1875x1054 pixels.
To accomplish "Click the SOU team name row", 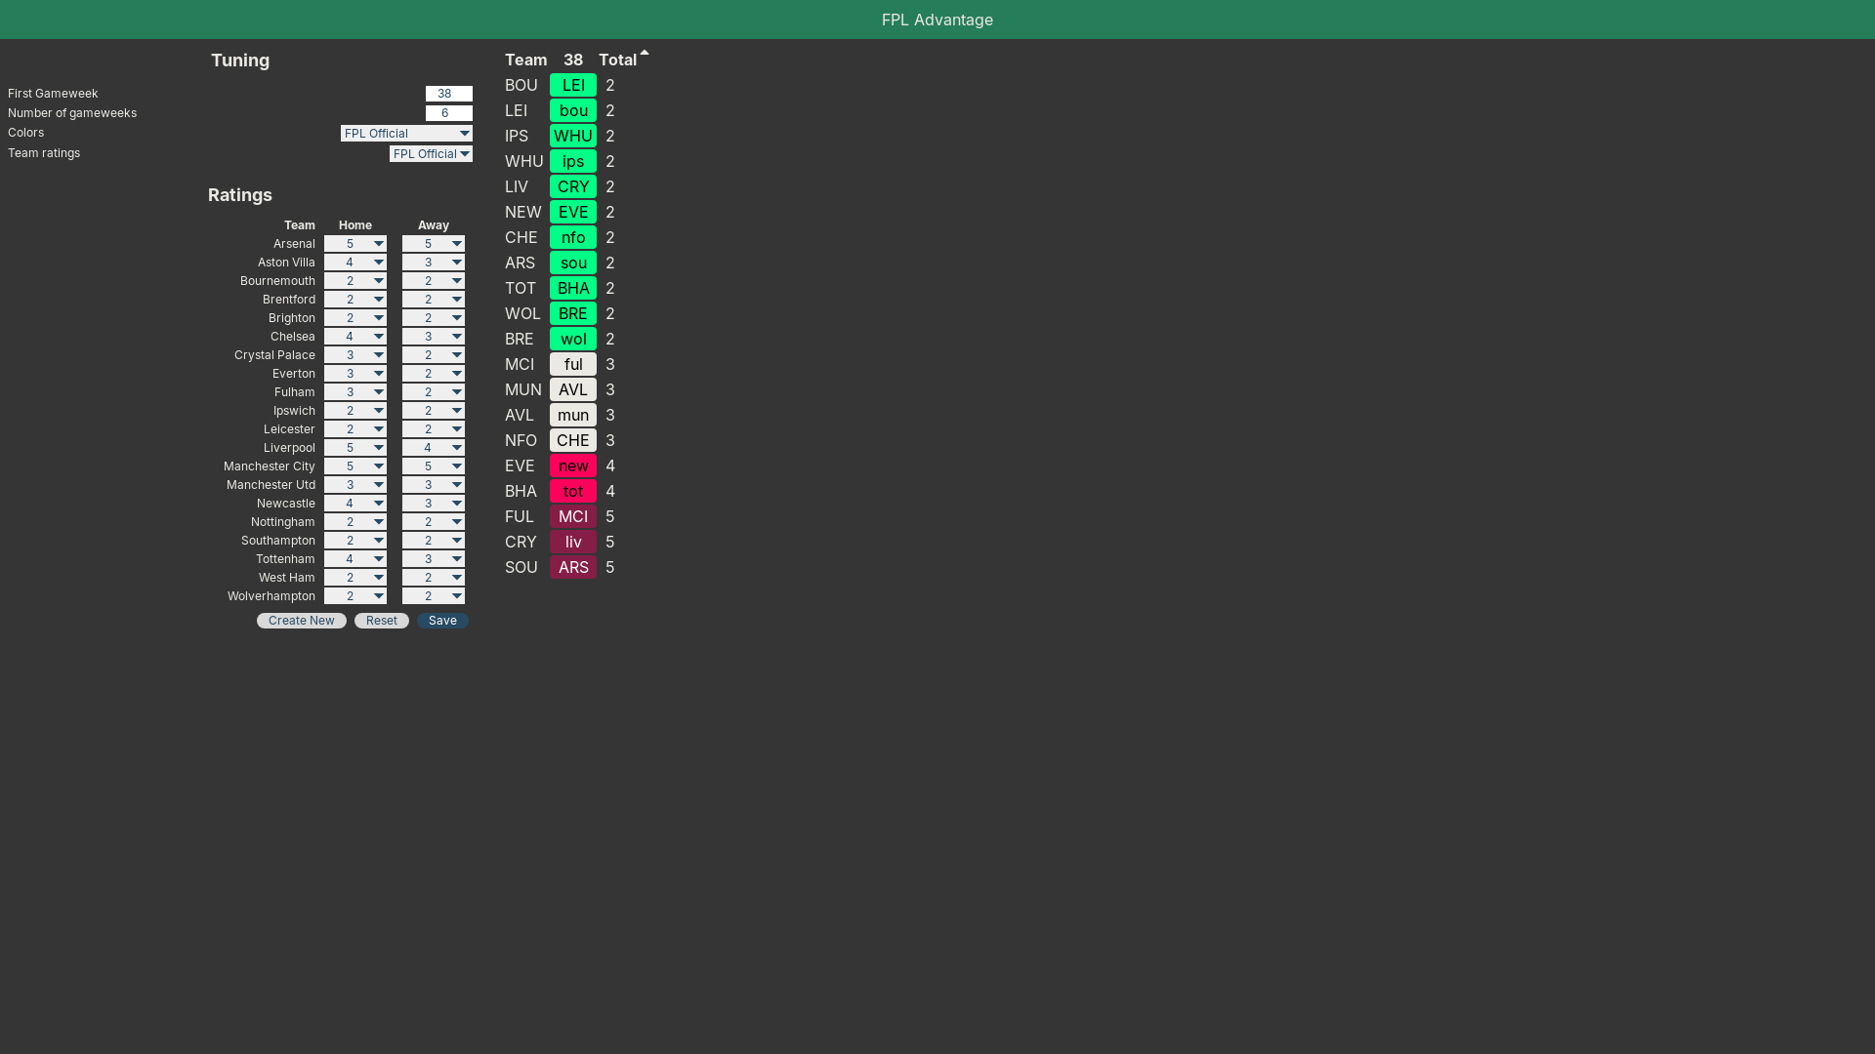I will pos(521,567).
